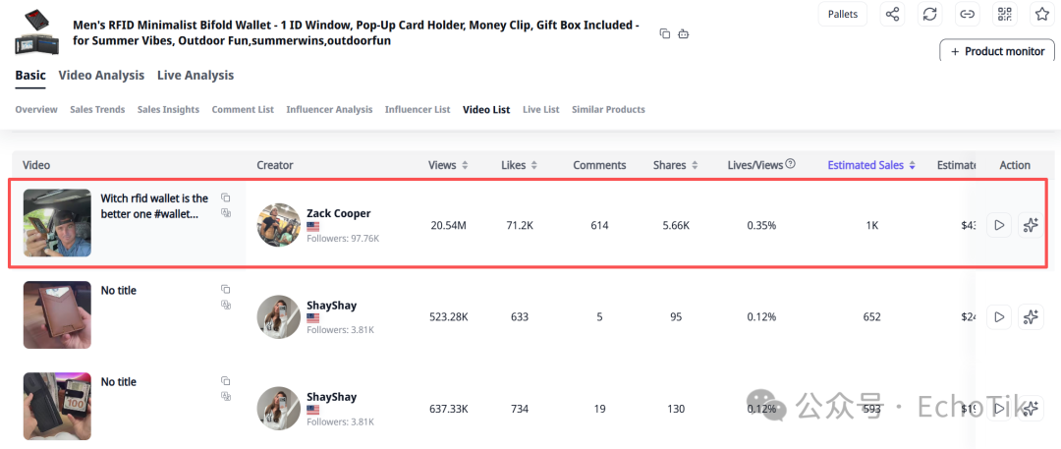Select the Video List sub-tab
Image resolution: width=1061 pixels, height=449 pixels.
(x=486, y=109)
